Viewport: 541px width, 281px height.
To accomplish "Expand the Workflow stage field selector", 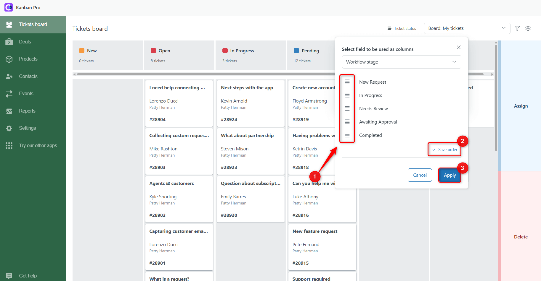I will pyautogui.click(x=402, y=62).
